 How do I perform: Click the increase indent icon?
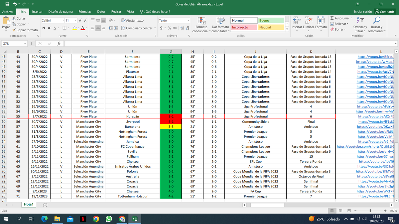(116, 28)
